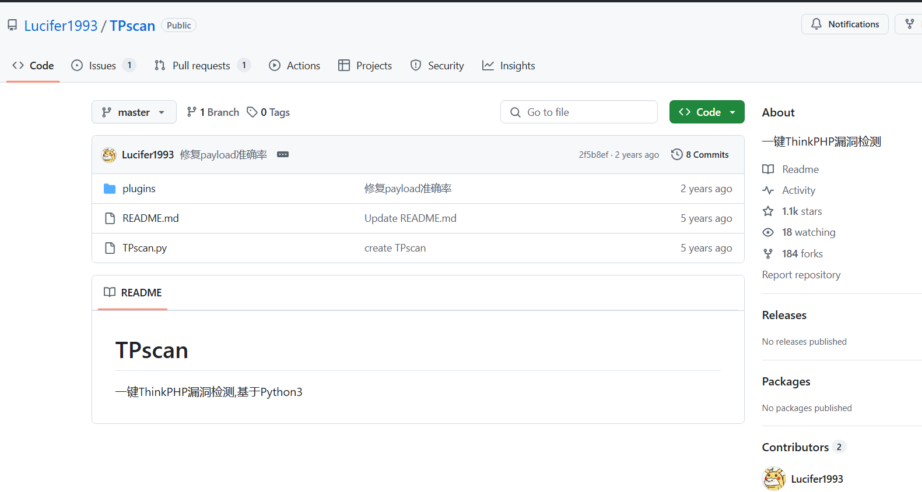View the 184 forks link
The image size is (922, 492).
(793, 254)
